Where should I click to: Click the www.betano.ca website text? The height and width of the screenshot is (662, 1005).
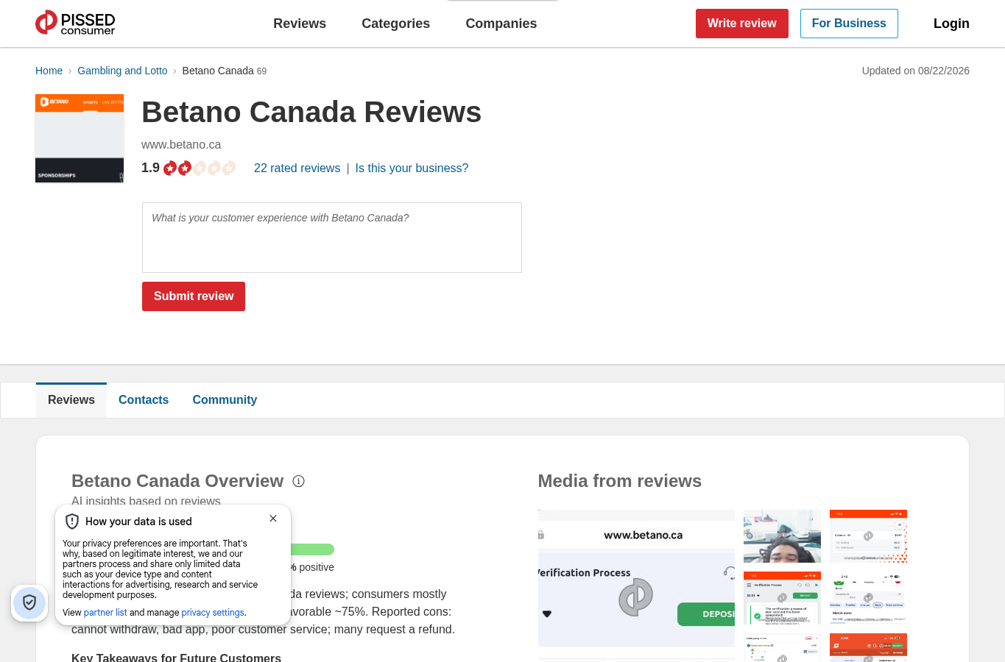click(x=181, y=145)
